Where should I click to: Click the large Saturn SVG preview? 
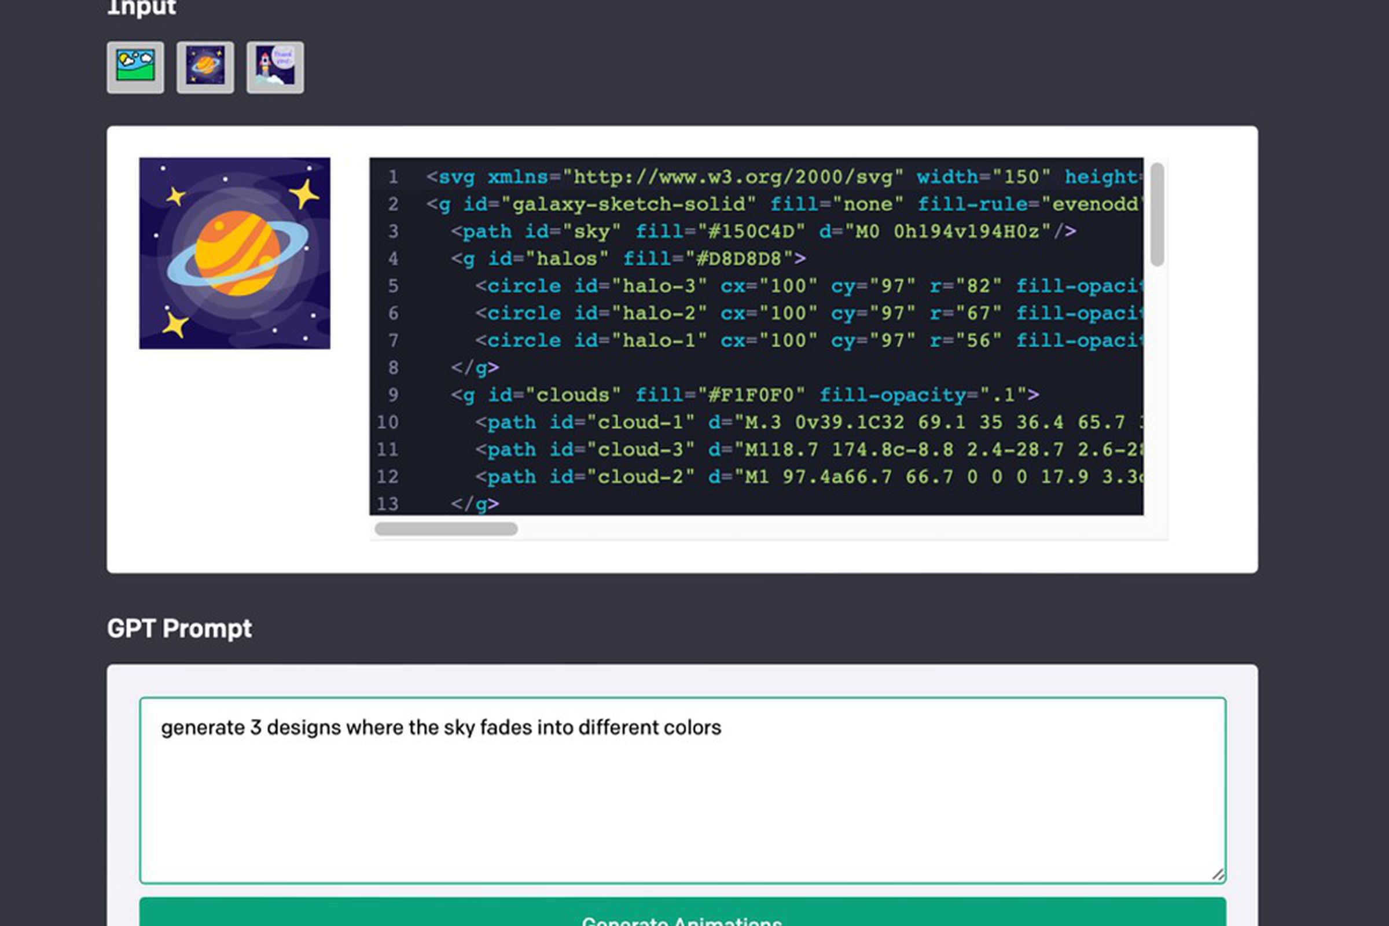[234, 253]
